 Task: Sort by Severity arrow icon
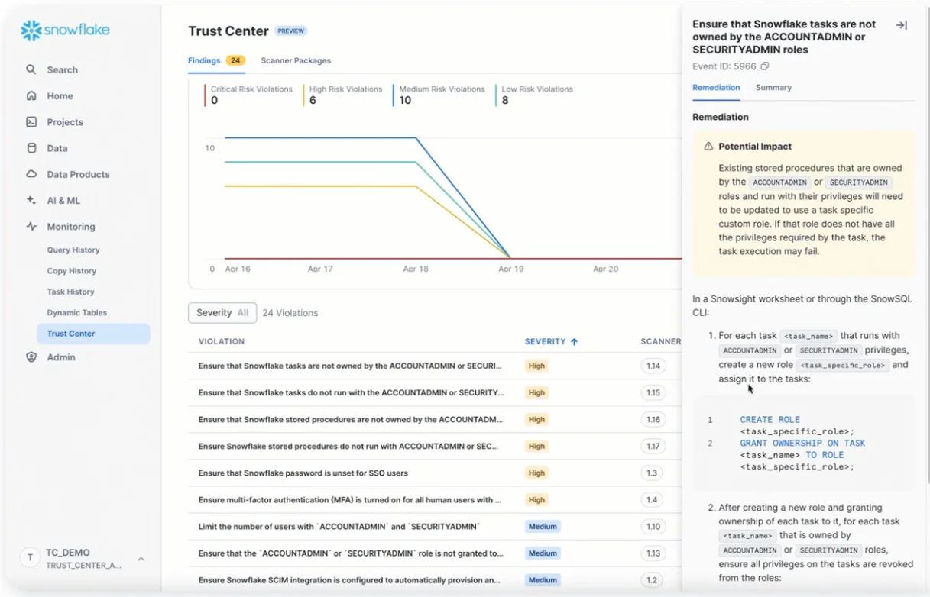pos(575,342)
